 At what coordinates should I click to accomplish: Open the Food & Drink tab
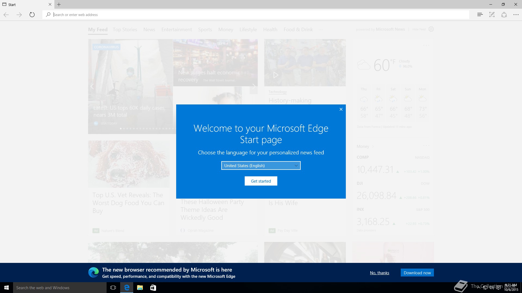(x=298, y=30)
